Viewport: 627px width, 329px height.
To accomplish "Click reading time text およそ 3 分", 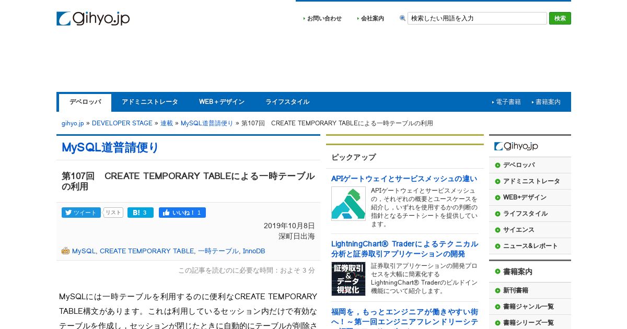I will tap(297, 271).
